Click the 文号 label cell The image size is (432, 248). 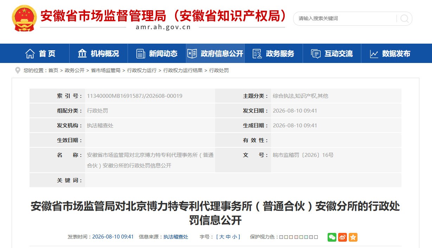point(243,160)
